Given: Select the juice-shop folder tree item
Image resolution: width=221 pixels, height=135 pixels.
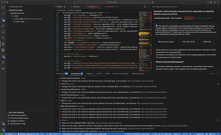Looking at the screenshot, I should tap(20, 22).
